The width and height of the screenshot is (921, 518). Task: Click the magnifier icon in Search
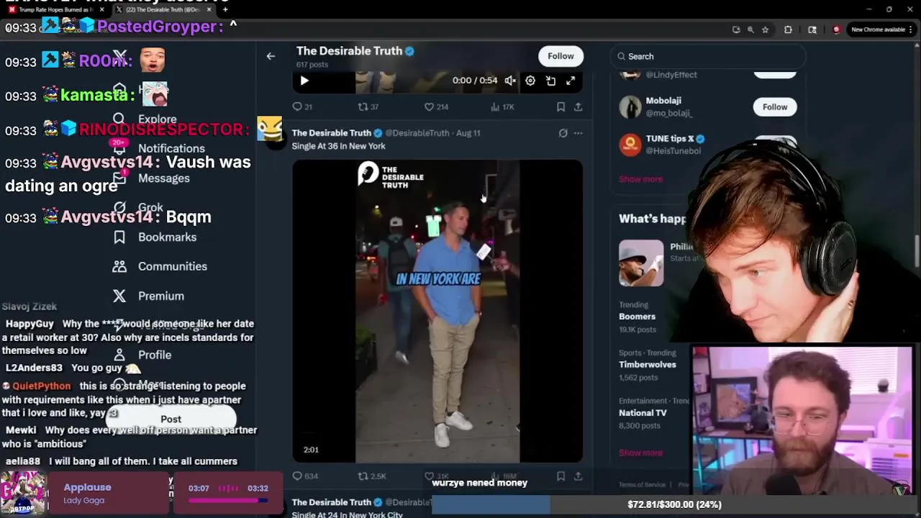[x=621, y=56]
